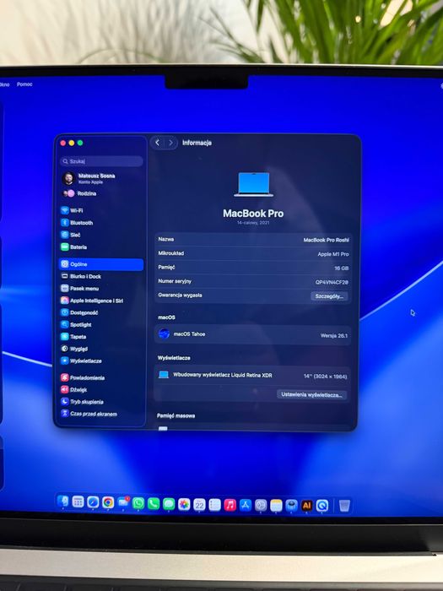Open Pomoc menu in menu bar
443x591 pixels.
click(24, 84)
